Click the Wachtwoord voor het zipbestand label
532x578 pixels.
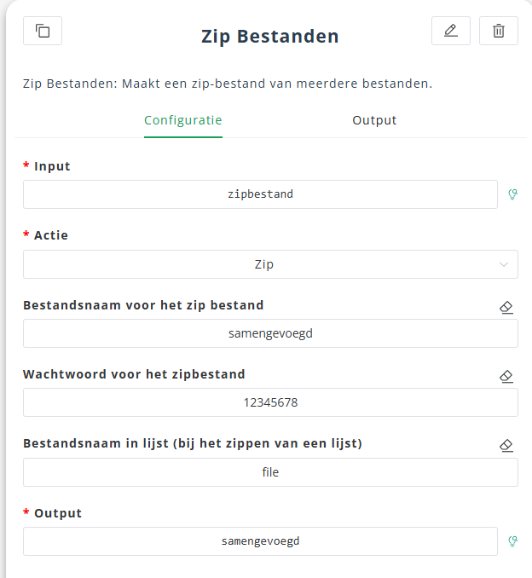coord(134,373)
